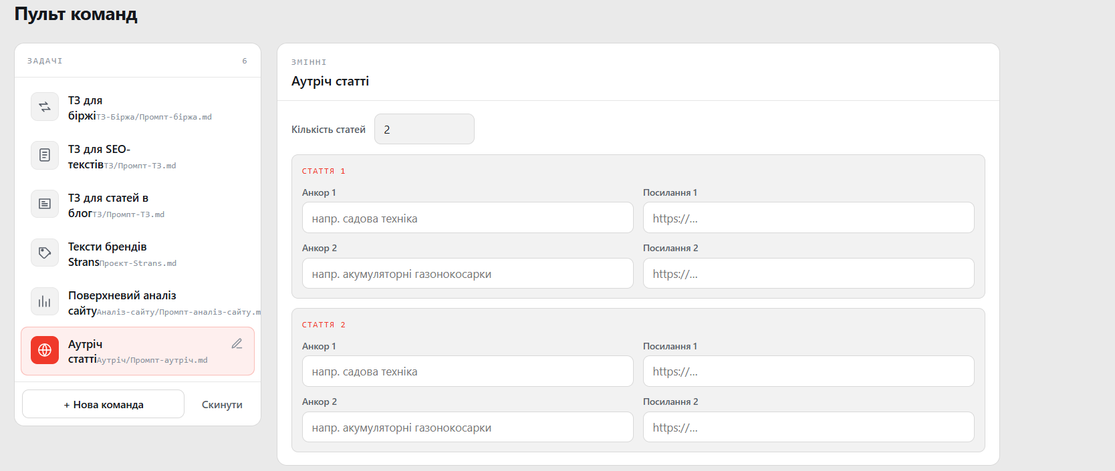
Task: Click the Анкор 1 field in Стаття 1
Action: pos(468,218)
